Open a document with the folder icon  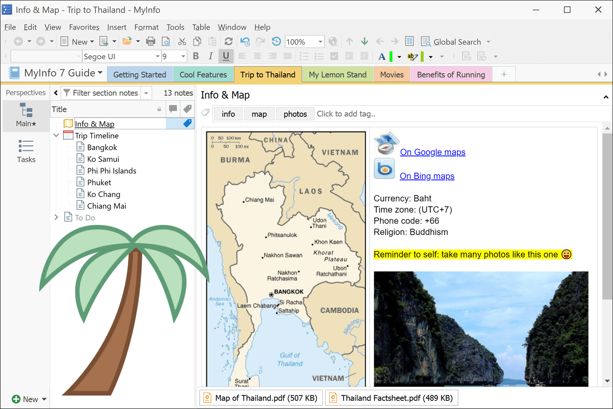point(128,41)
